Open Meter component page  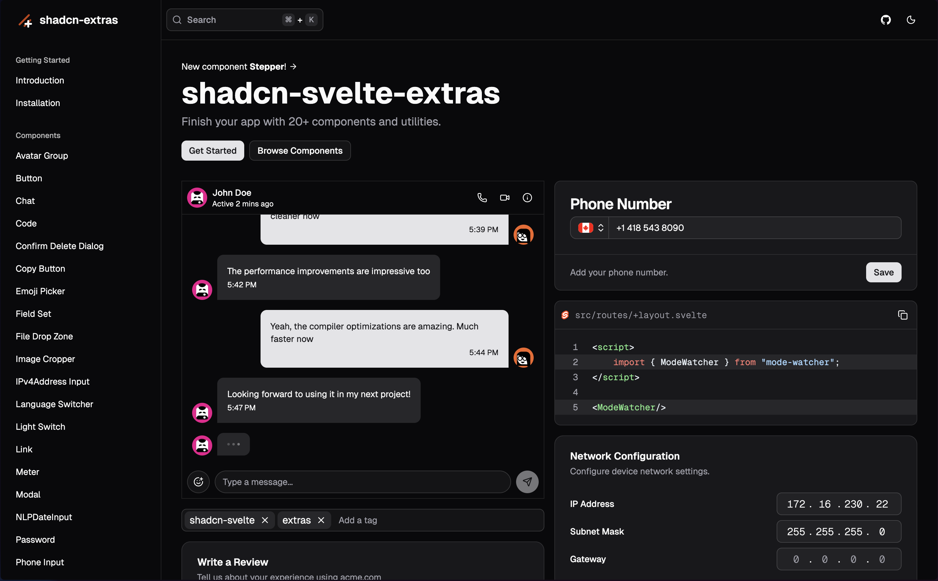27,472
